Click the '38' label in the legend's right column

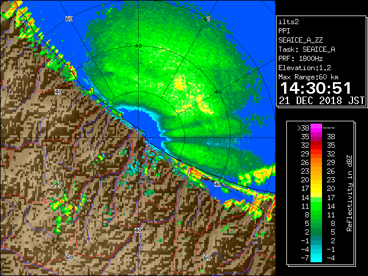tap(331, 137)
